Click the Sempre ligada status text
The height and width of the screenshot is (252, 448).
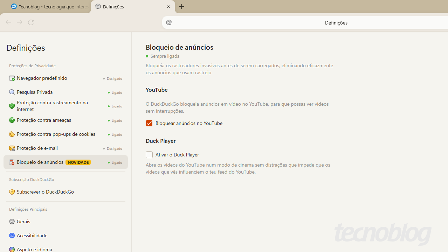coord(165,56)
